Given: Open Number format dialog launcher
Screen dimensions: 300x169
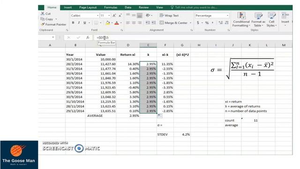Looking at the screenshot, I should click(228, 30).
